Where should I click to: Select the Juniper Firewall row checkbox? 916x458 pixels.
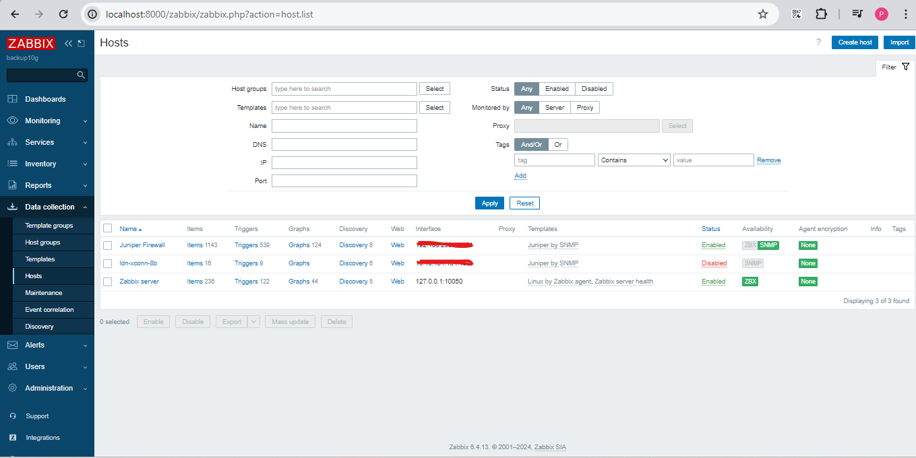tap(107, 245)
